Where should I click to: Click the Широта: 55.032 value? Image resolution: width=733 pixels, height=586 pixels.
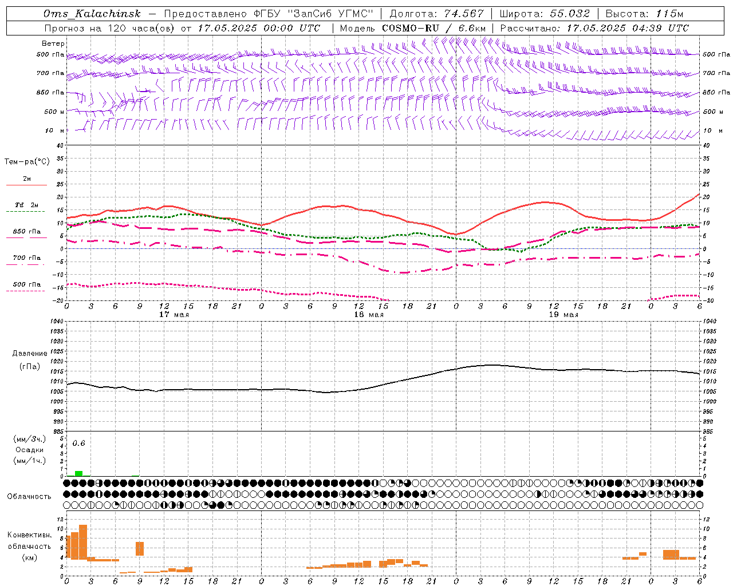pos(545,14)
